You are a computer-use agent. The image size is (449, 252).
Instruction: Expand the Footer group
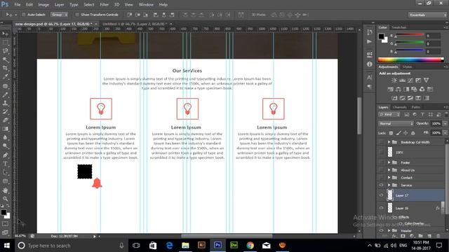[x=389, y=162]
